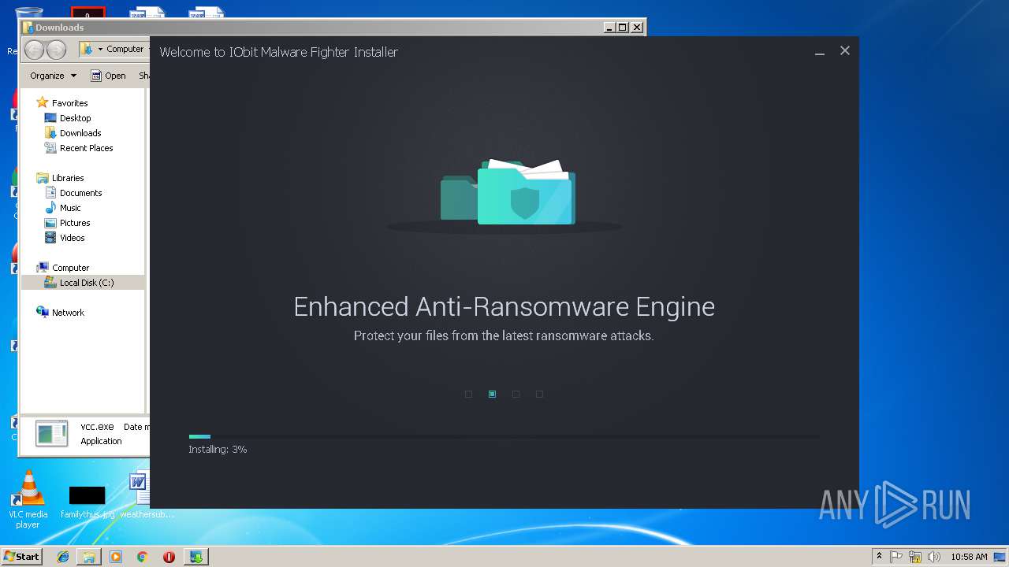Select the familythus.jpg desktop file
The width and height of the screenshot is (1009, 567).
tap(87, 502)
